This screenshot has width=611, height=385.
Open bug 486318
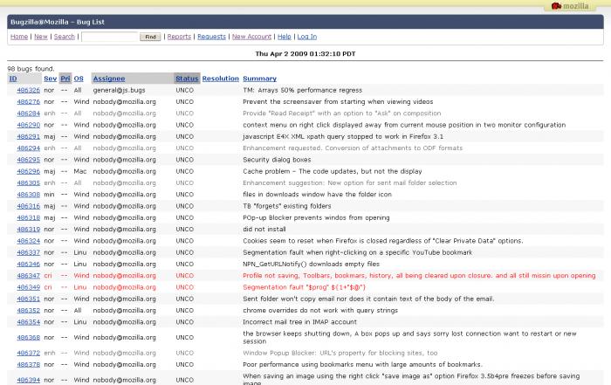point(29,218)
